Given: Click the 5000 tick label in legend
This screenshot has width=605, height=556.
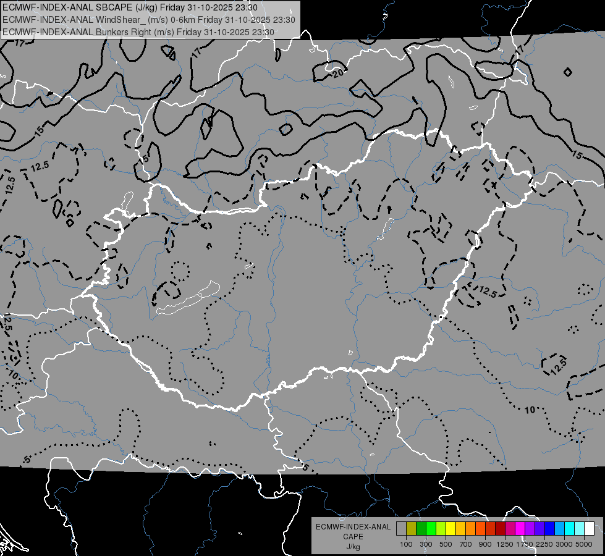Looking at the screenshot, I should click(584, 544).
